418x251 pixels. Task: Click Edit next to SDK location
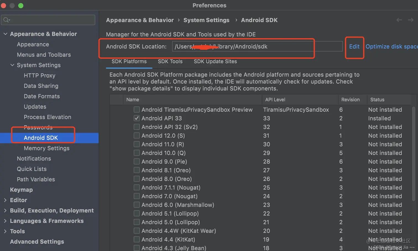354,46
